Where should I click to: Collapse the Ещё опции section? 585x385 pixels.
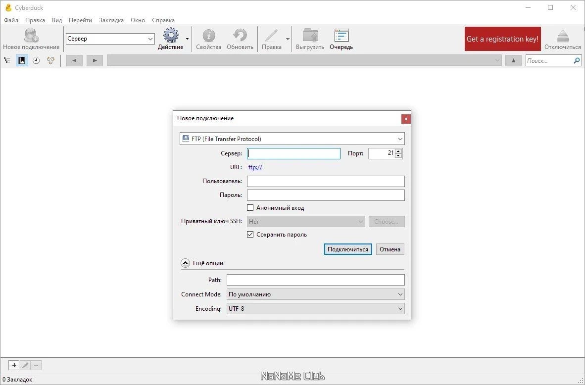(x=186, y=263)
